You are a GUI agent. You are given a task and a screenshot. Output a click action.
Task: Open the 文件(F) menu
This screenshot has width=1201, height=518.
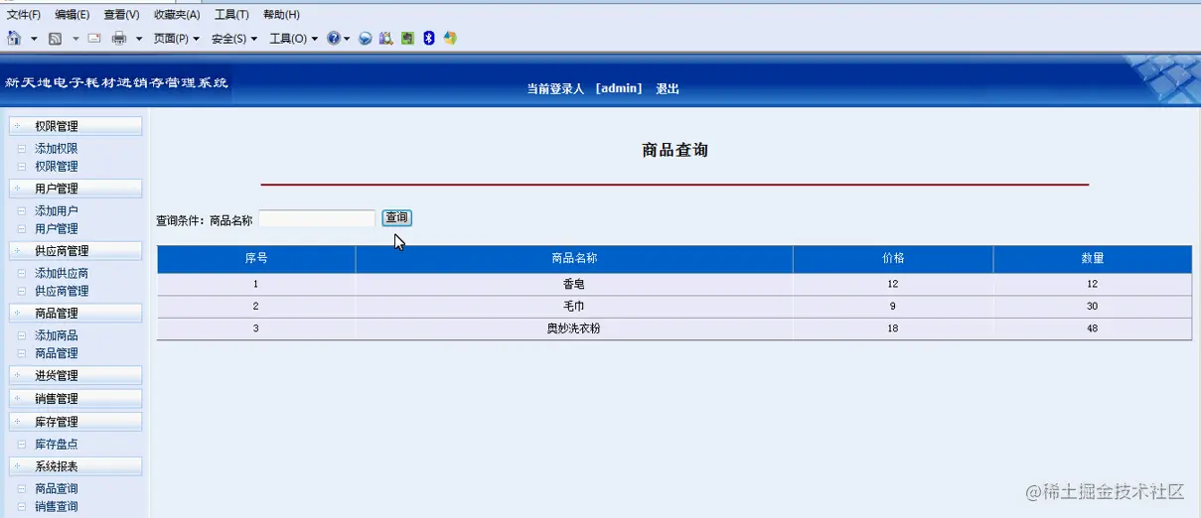click(24, 15)
